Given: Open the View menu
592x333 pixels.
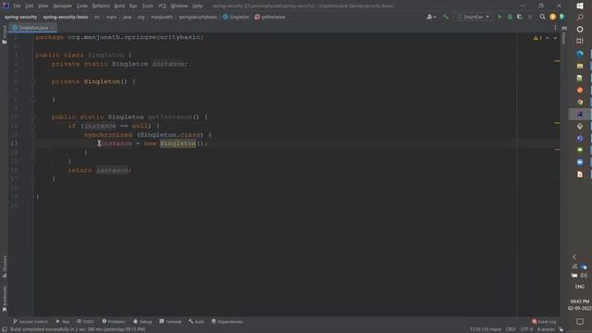Looking at the screenshot, I should [43, 6].
